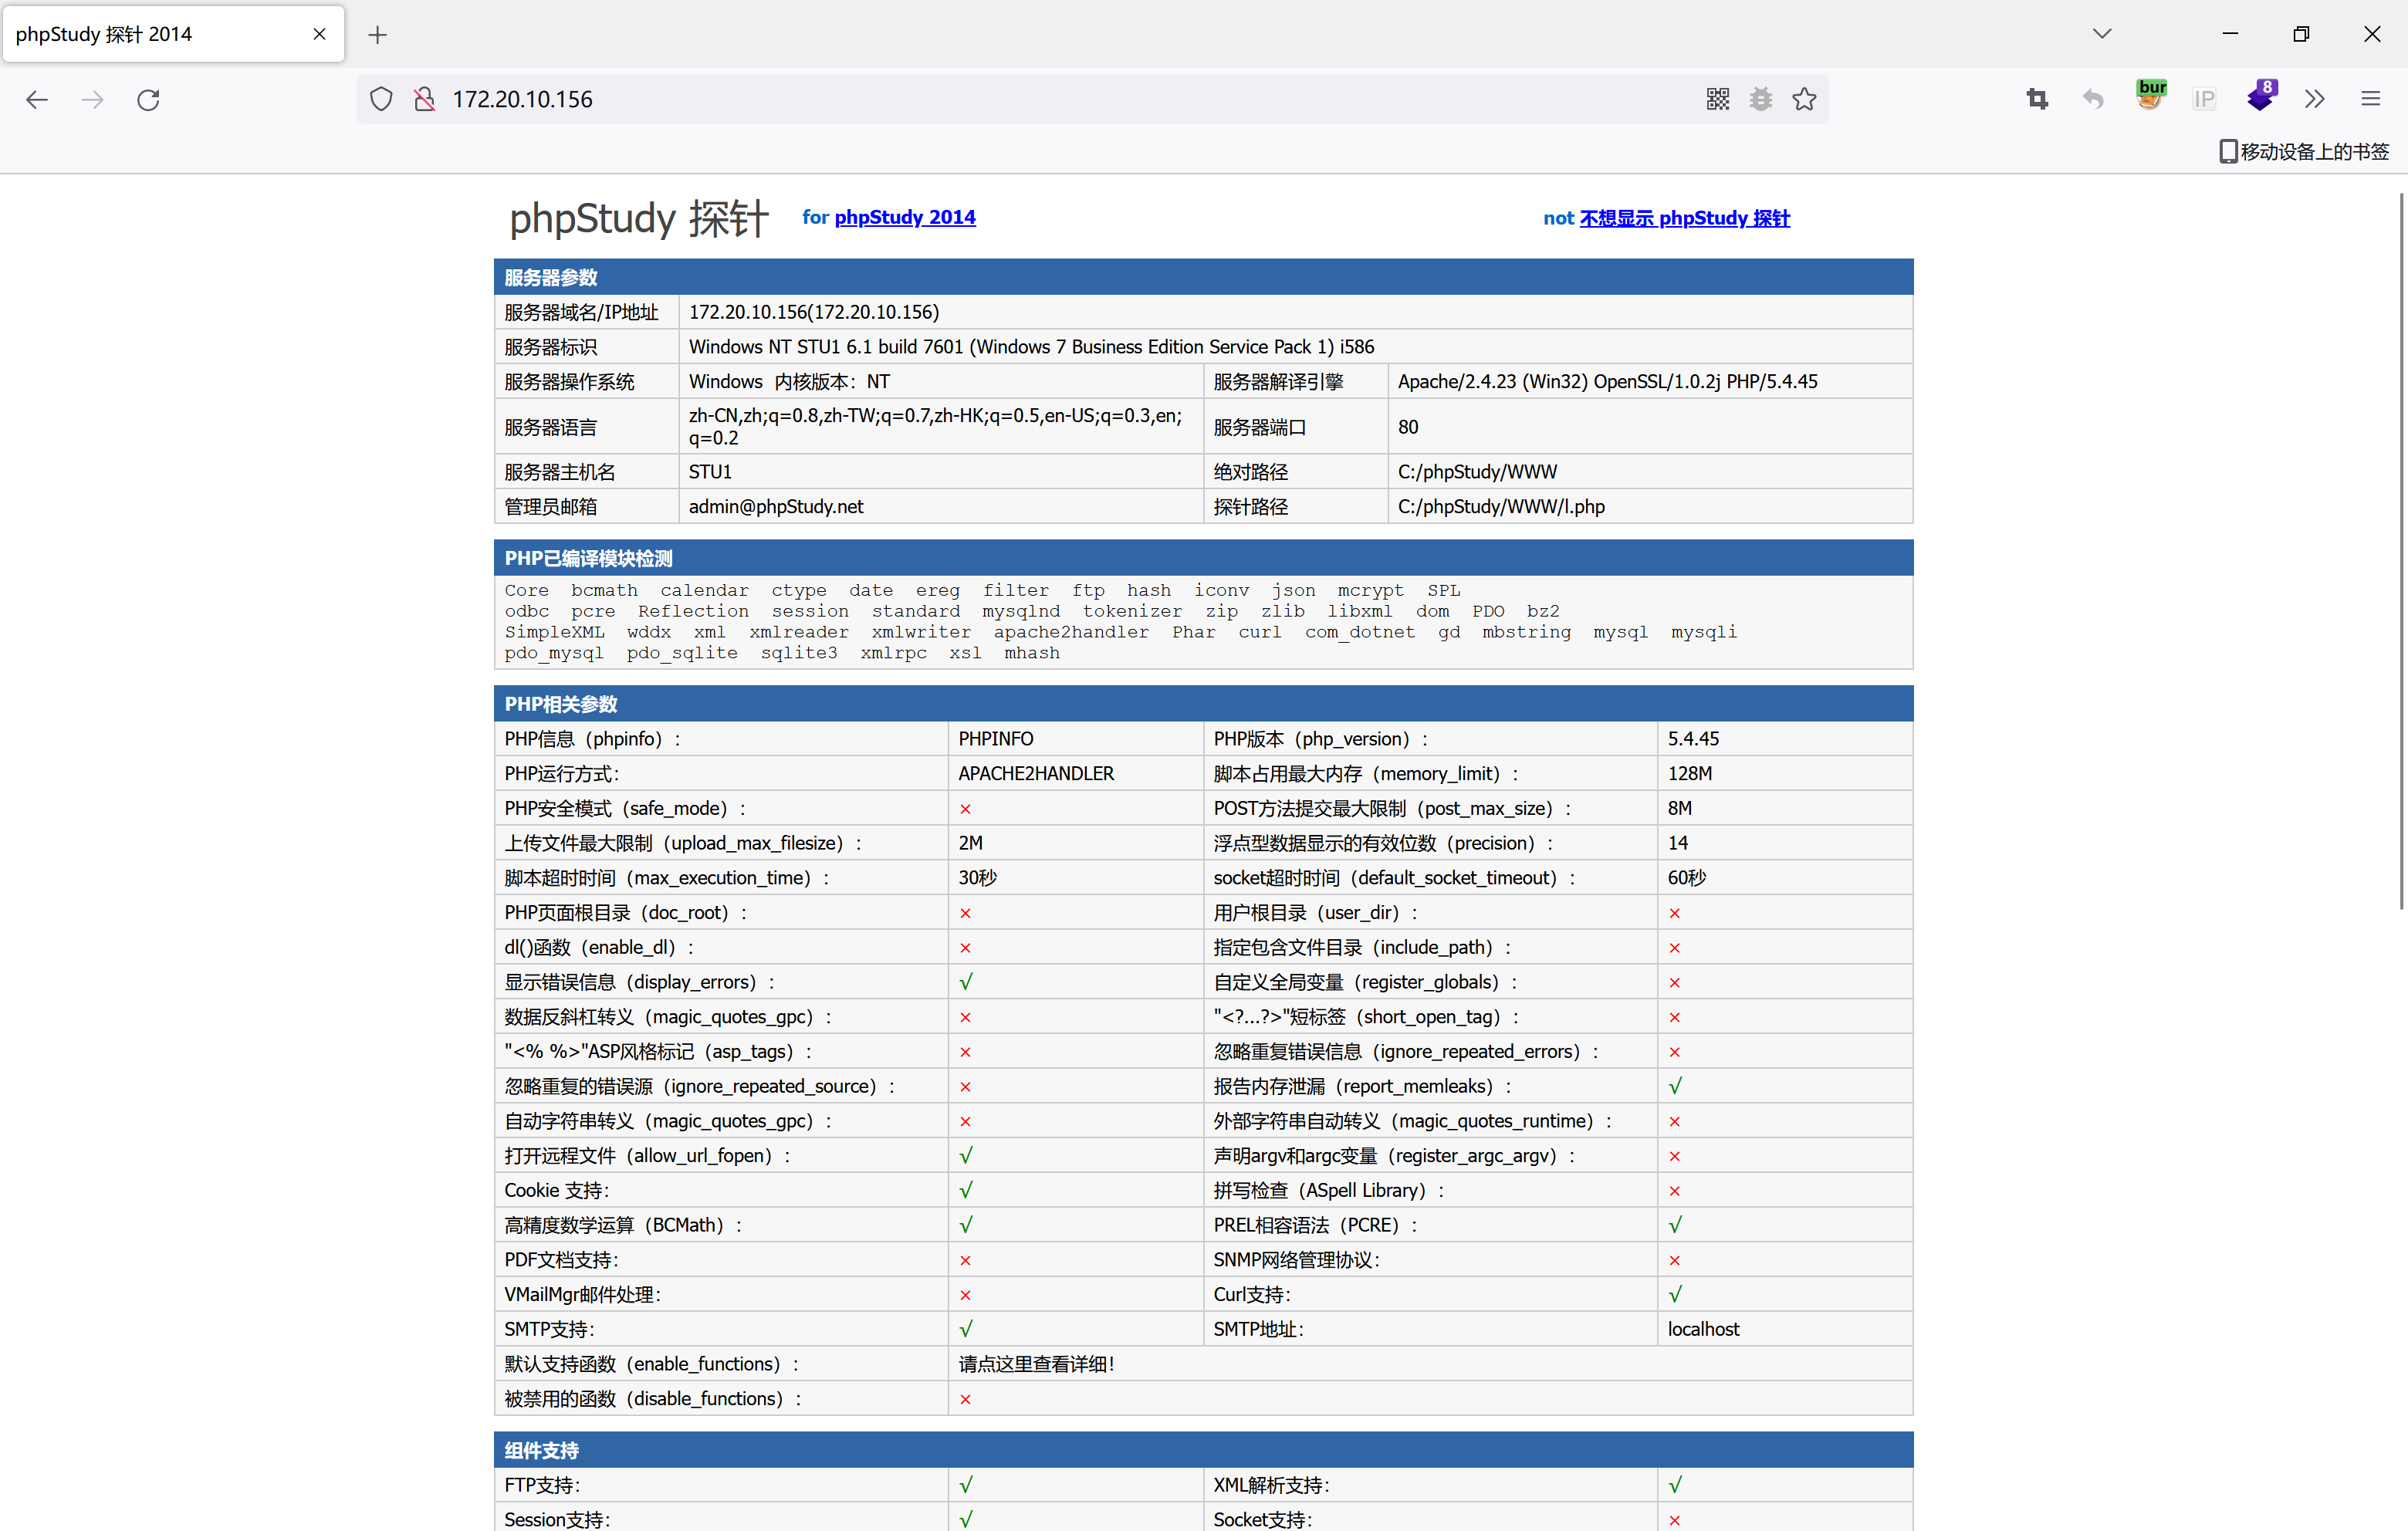This screenshot has height=1531, width=2408.
Task: Open the FoxyProxy bur extension icon
Action: tap(2150, 97)
